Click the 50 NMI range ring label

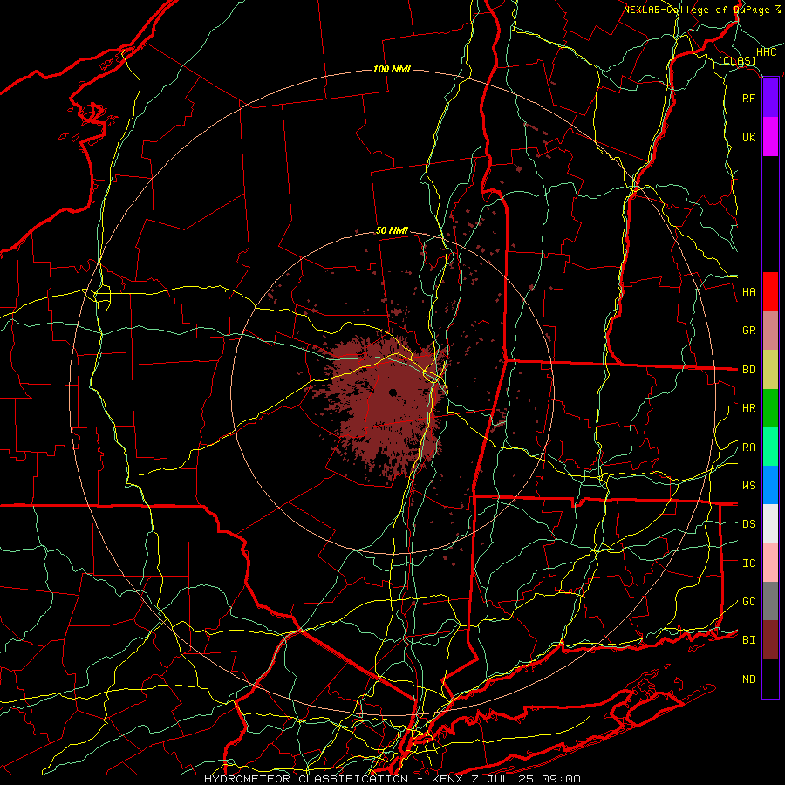[x=392, y=230]
